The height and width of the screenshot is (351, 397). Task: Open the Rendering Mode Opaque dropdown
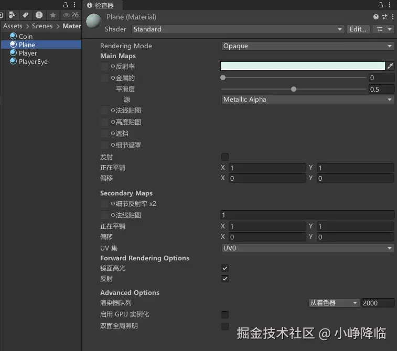[307, 46]
